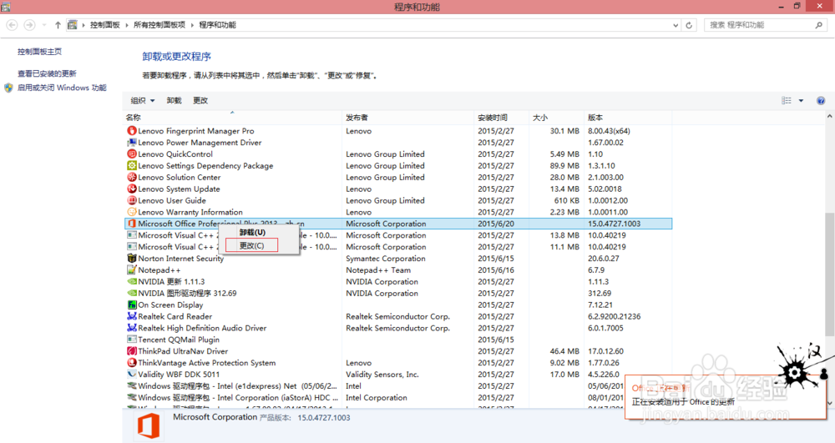Click the large Office logo in details pane
The image size is (835, 443).
pyautogui.click(x=149, y=426)
